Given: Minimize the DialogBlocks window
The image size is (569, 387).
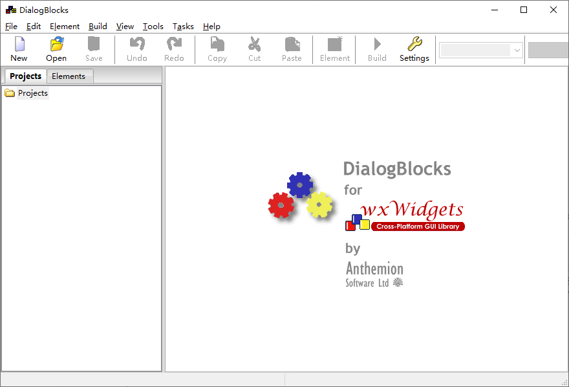Looking at the screenshot, I should [x=495, y=10].
